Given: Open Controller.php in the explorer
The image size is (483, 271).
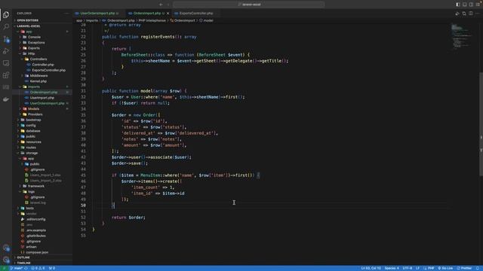Looking at the screenshot, I should point(43,65).
